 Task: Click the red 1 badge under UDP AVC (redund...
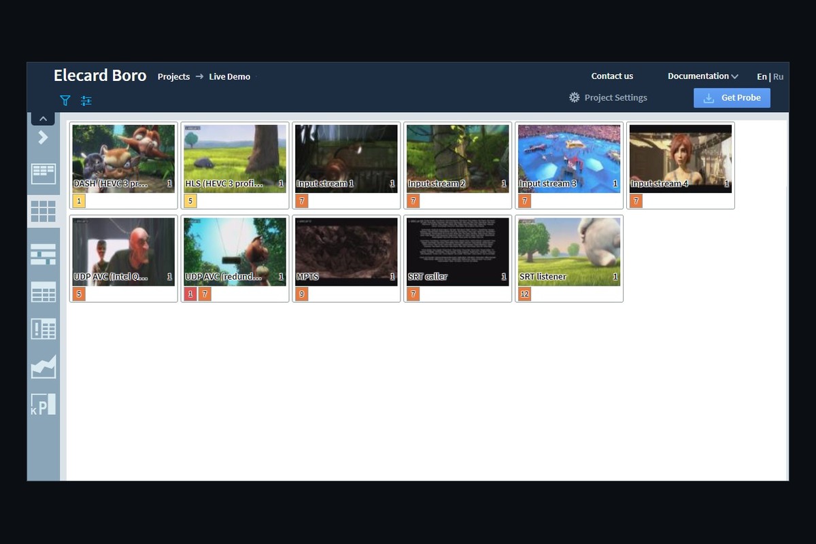click(190, 294)
